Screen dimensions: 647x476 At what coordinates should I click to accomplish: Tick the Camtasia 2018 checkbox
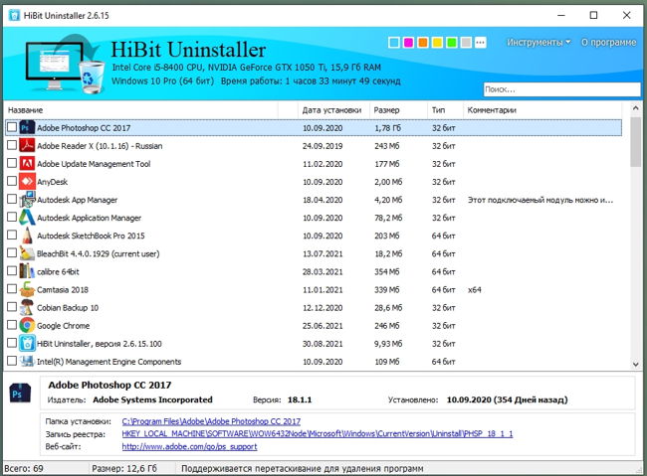click(12, 289)
